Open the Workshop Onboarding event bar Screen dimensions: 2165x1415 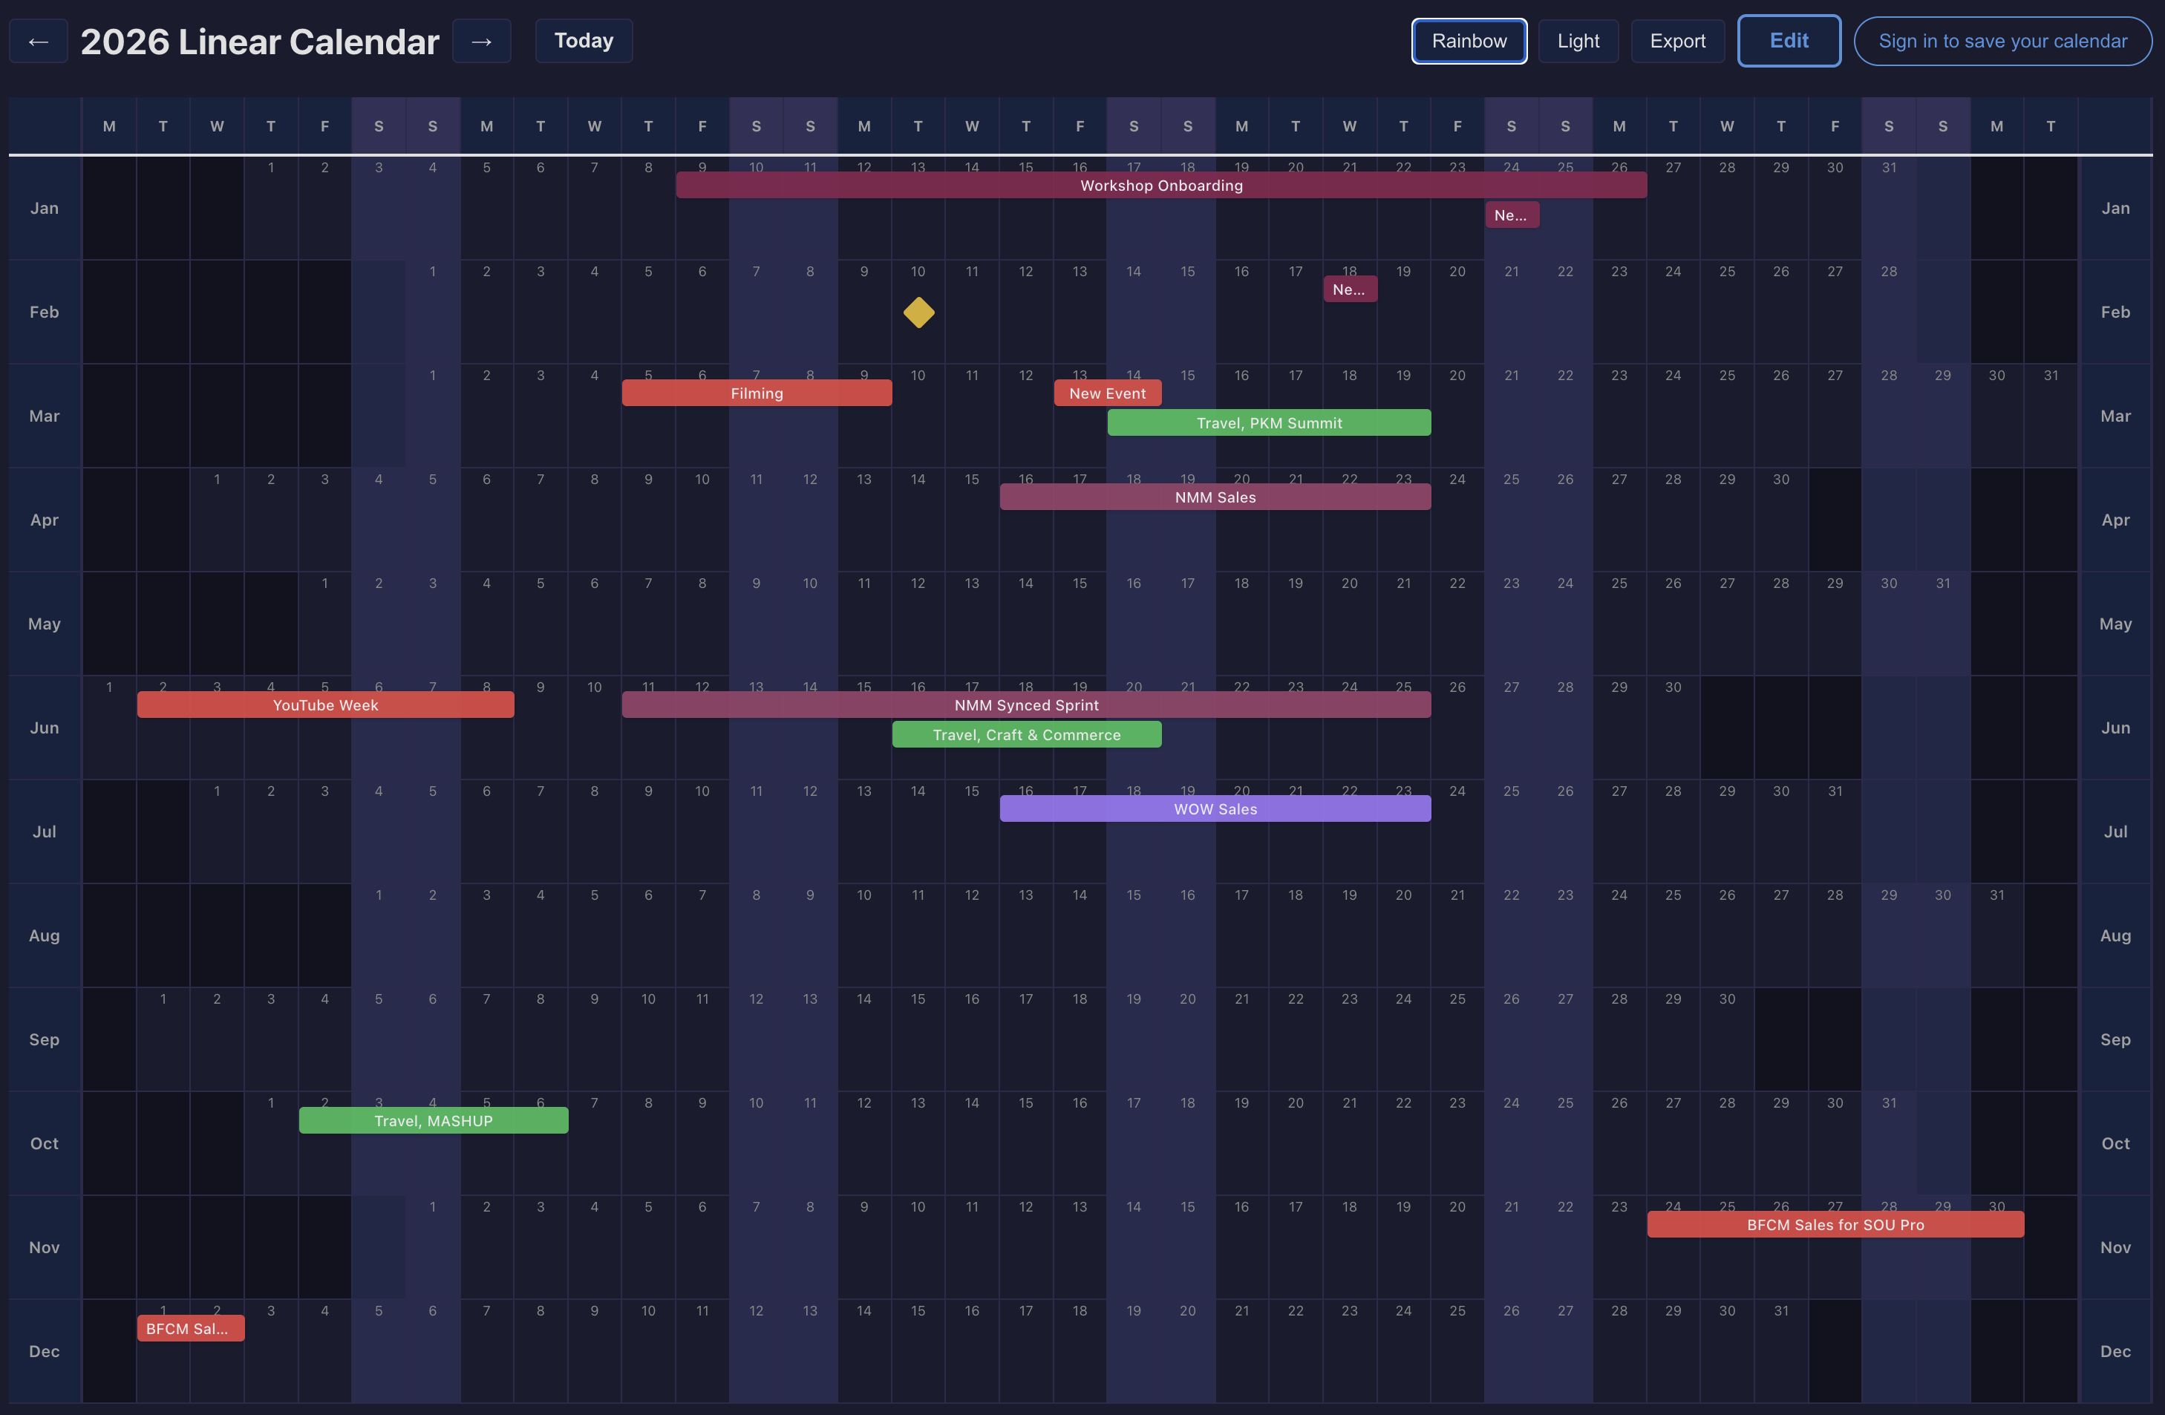point(1160,186)
